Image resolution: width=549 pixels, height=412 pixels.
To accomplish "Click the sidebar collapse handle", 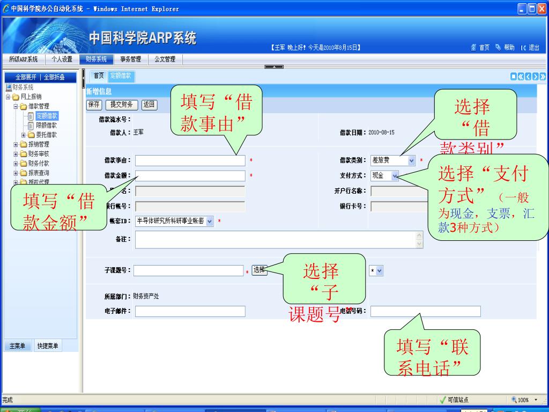I will click(83, 78).
